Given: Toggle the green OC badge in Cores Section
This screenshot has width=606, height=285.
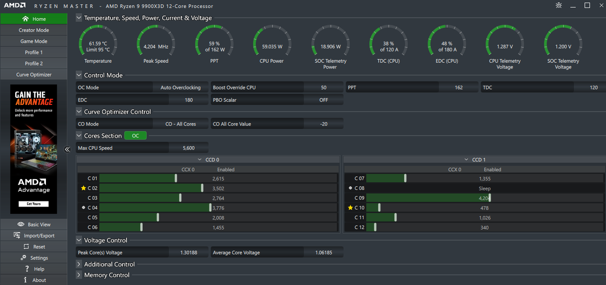Looking at the screenshot, I should (135, 136).
